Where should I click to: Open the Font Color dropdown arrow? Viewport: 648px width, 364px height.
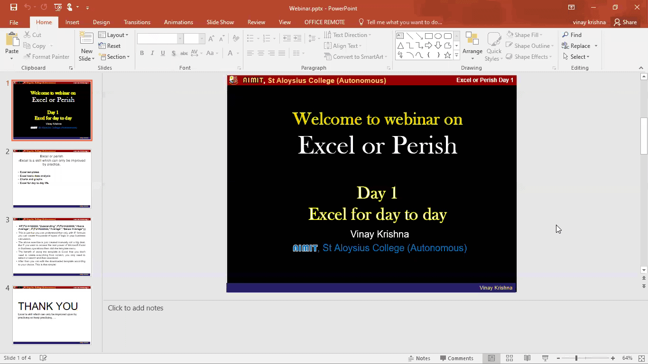click(238, 53)
